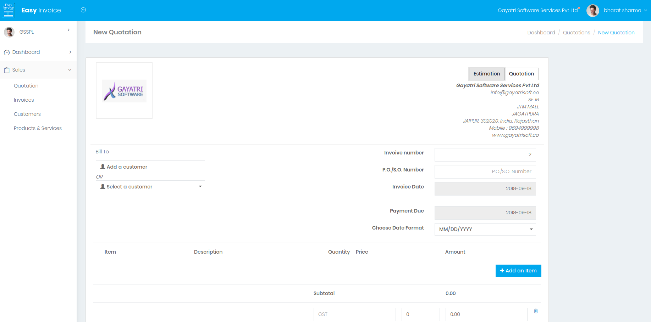This screenshot has height=322, width=651.
Task: Click the notification dot near the company name
Action: click(579, 7)
